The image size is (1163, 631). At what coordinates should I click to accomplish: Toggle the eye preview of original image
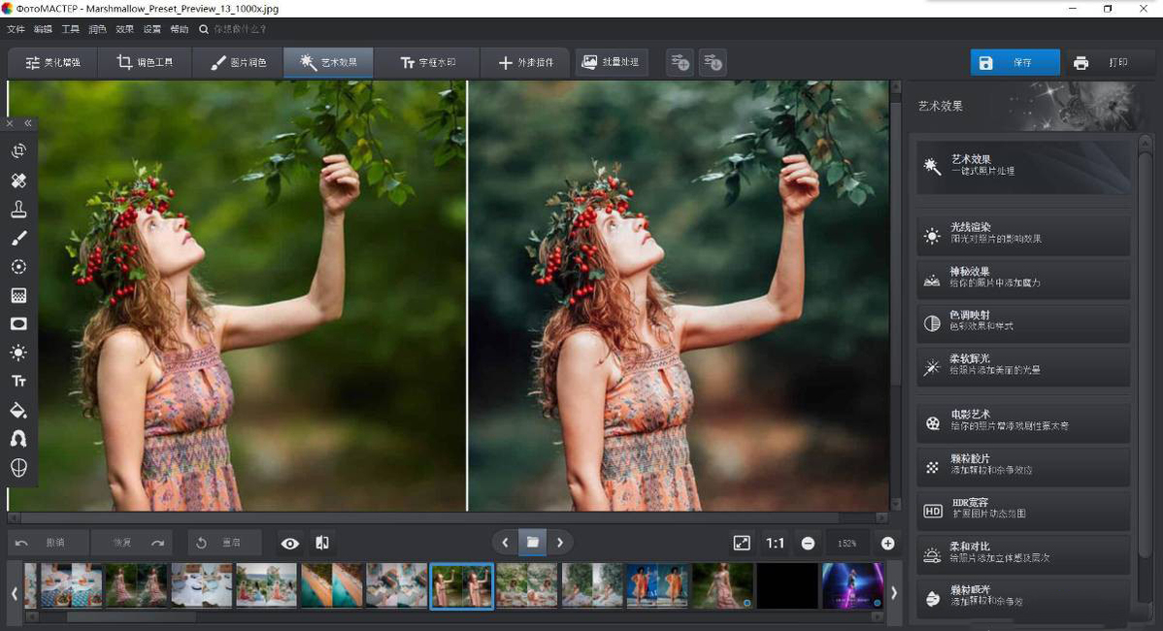289,544
